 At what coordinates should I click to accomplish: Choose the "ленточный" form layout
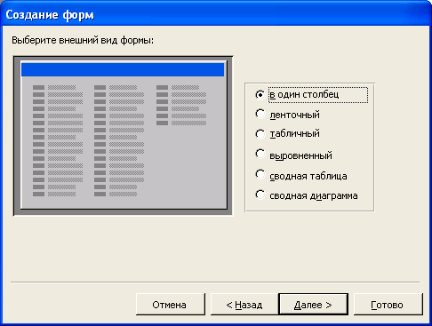pyautogui.click(x=287, y=115)
